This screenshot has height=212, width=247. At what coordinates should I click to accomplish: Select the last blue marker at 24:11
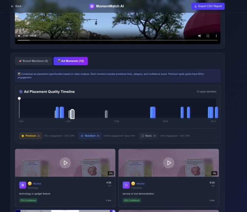[x=216, y=112]
